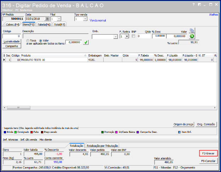
Task: Apply value with the green checkmark button
Action: point(86,42)
